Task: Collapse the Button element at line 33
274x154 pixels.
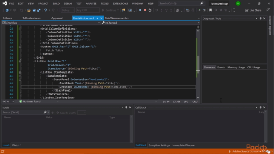Action: point(20,47)
